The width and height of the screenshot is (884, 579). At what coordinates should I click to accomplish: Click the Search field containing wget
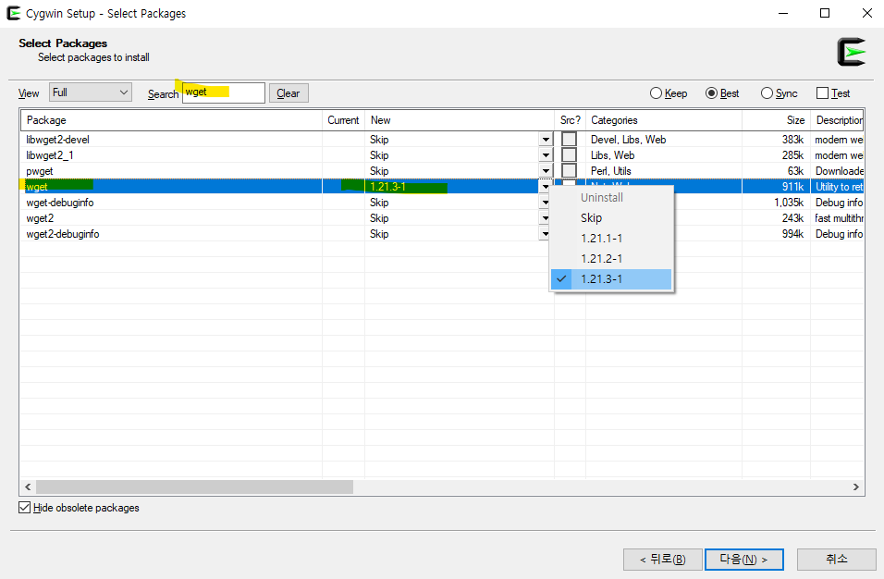(x=224, y=92)
